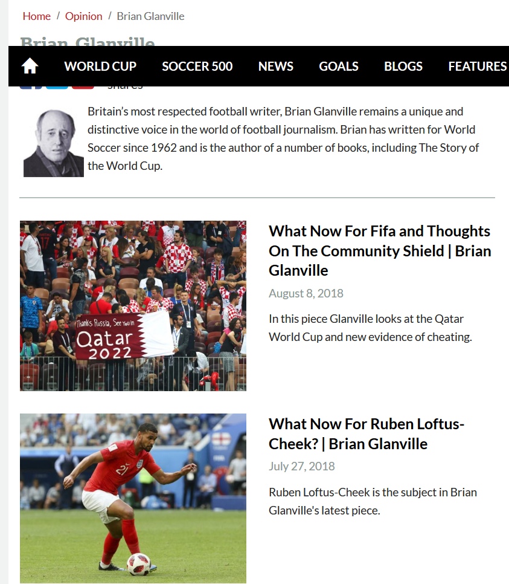Click the Loftus-Cheek article summary text
Screen dimensions: 509x584
click(373, 501)
